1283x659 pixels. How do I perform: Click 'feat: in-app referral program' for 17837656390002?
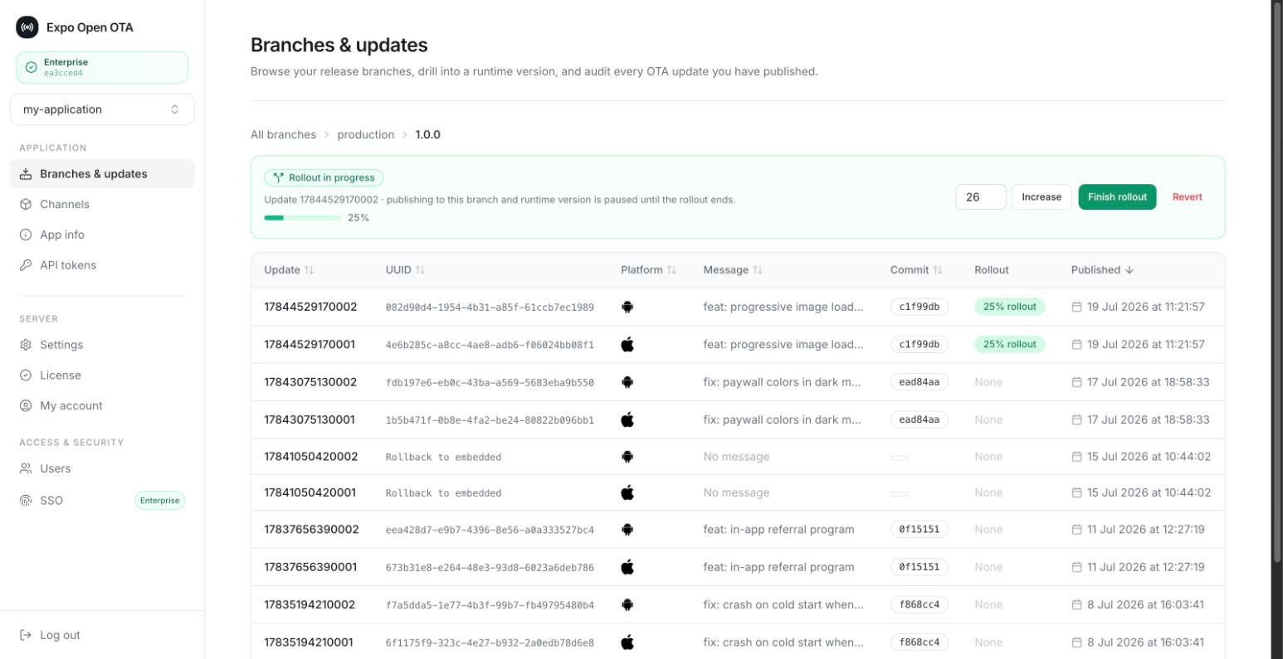[778, 530]
